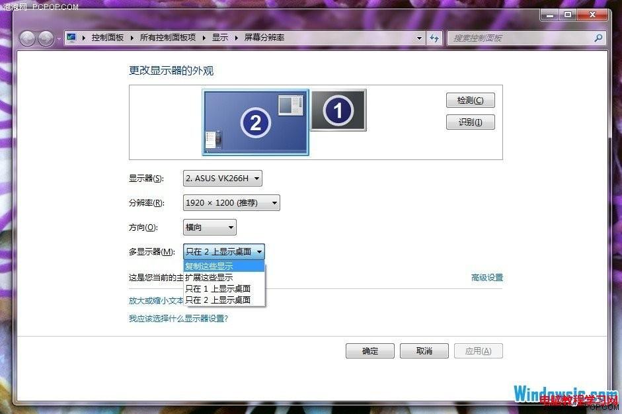Click in the 搜索控制面板 search box
622x414 pixels.
click(x=526, y=38)
